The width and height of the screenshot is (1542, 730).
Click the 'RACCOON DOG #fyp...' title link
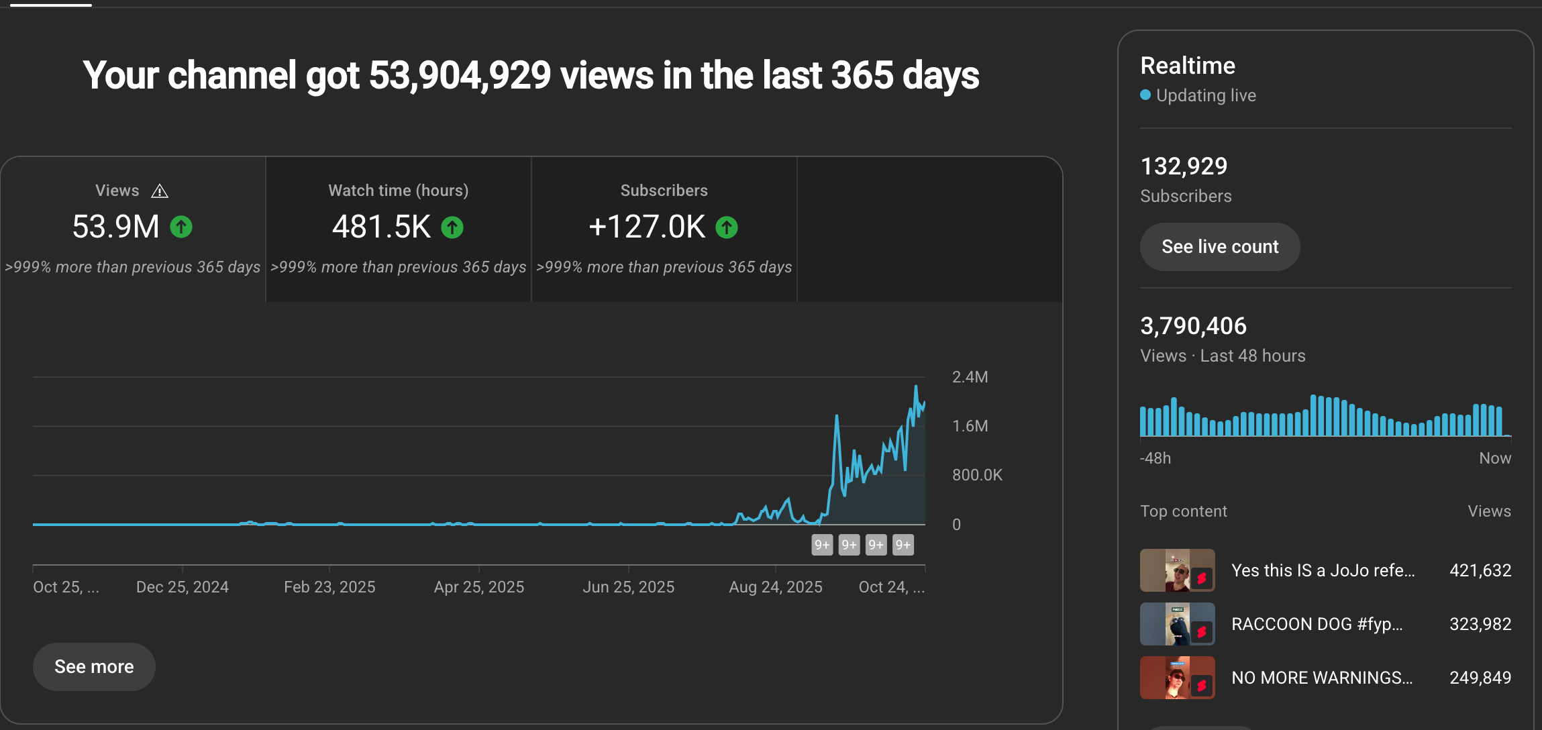click(x=1317, y=624)
